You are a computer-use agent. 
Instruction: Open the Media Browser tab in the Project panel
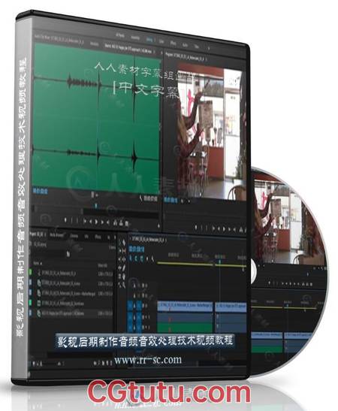56,235
